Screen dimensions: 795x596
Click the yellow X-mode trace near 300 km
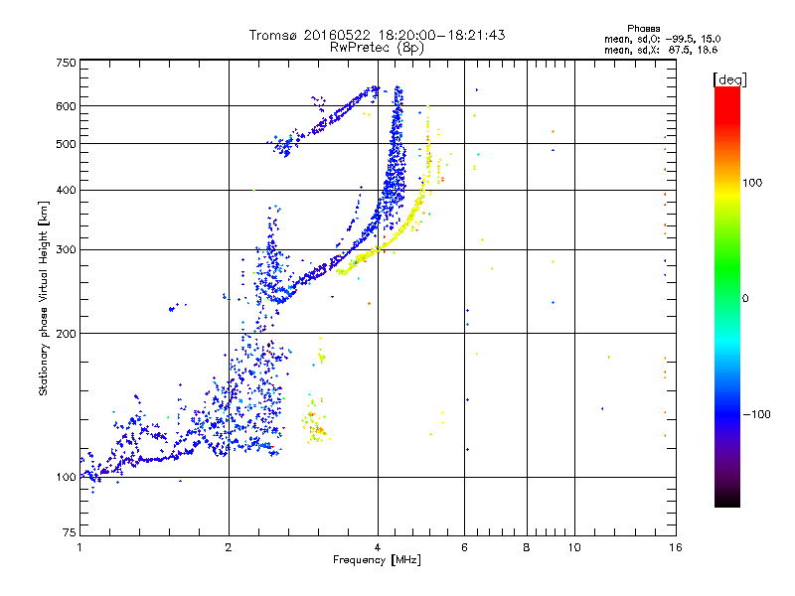point(377,250)
